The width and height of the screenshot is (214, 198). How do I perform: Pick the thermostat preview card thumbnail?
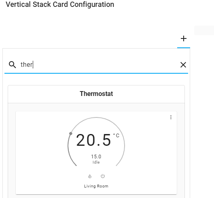[x=96, y=153]
